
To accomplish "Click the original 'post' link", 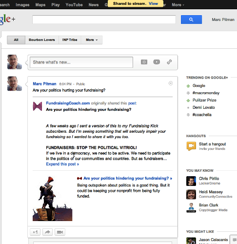I will 132,103.
